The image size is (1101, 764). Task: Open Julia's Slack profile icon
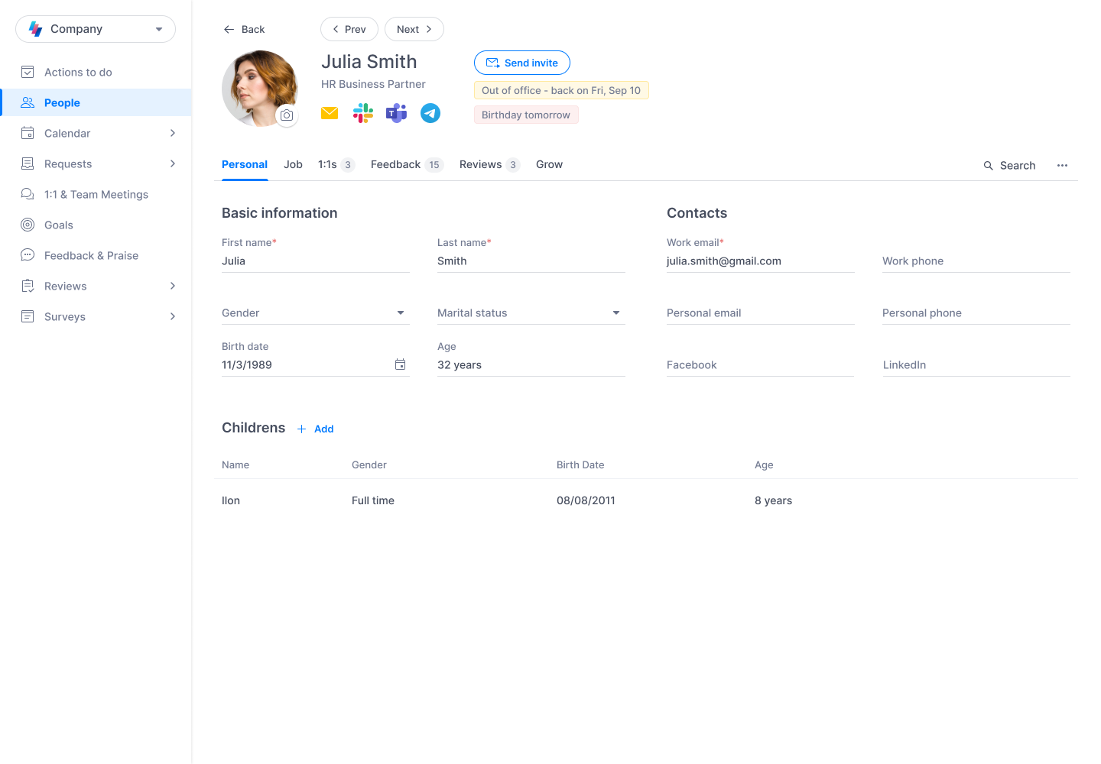[362, 112]
